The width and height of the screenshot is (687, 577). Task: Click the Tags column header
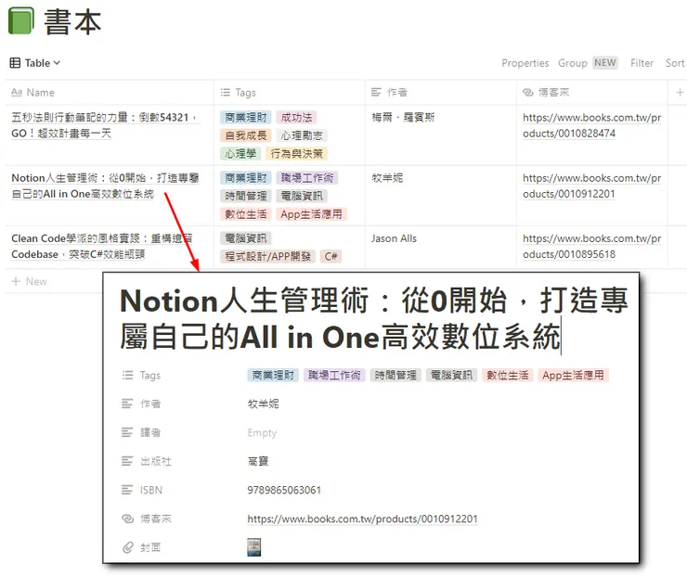[290, 93]
